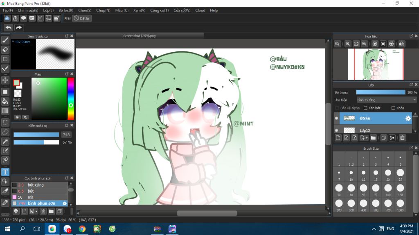Screen dimensions: 419x235
Task: Switch to Screenshot (259).png tab
Action: click(x=140, y=36)
